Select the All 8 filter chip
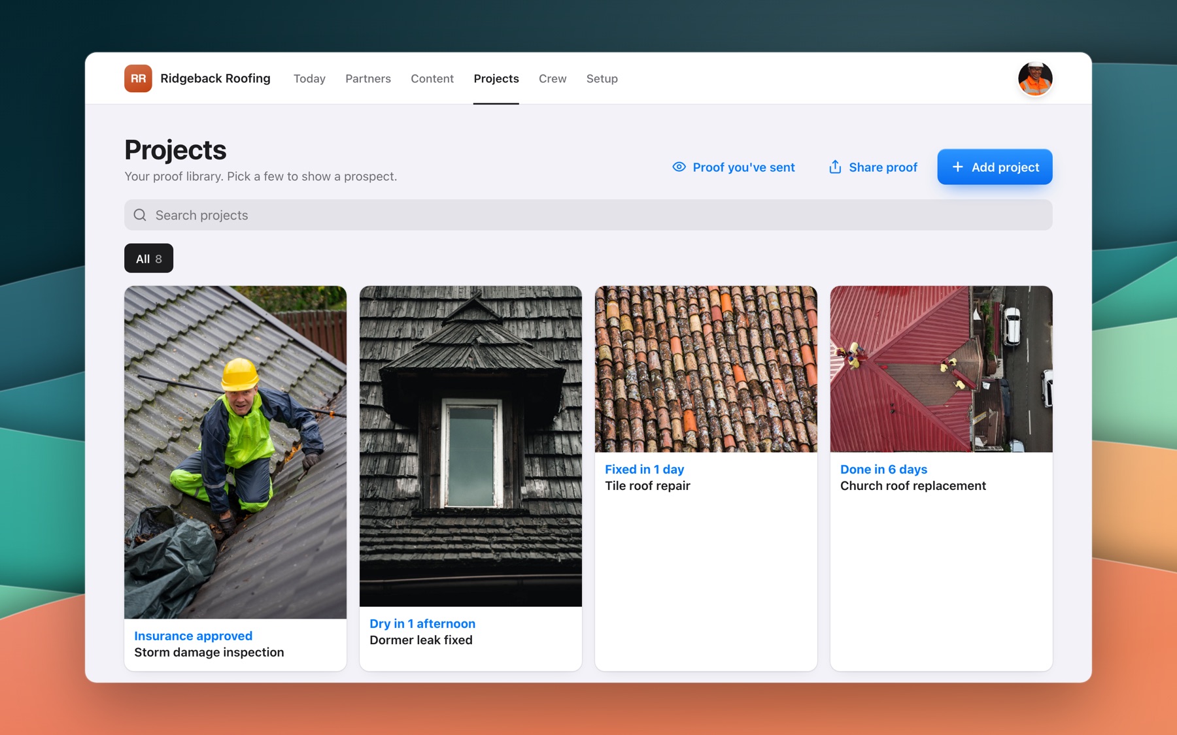1177x735 pixels. click(x=149, y=259)
